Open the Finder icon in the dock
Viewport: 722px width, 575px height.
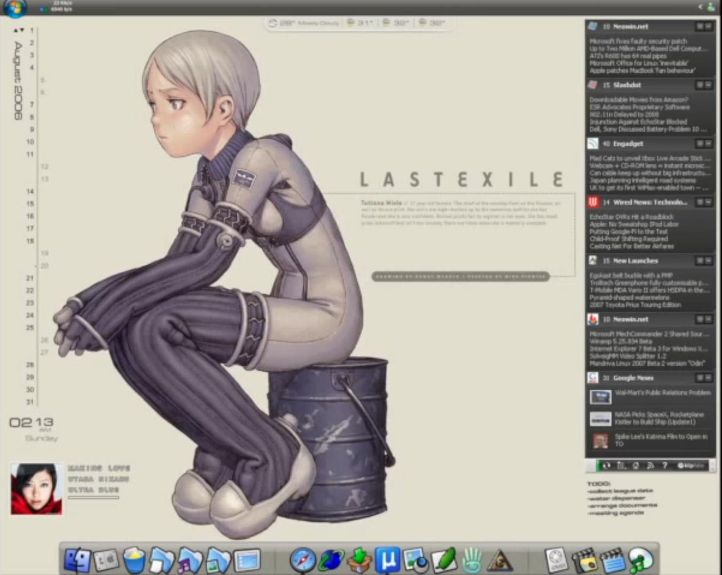pos(77,561)
